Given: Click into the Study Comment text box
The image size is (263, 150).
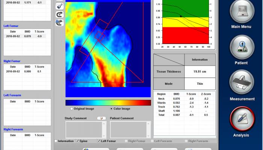Looking at the screenshot, I should point(84,130).
